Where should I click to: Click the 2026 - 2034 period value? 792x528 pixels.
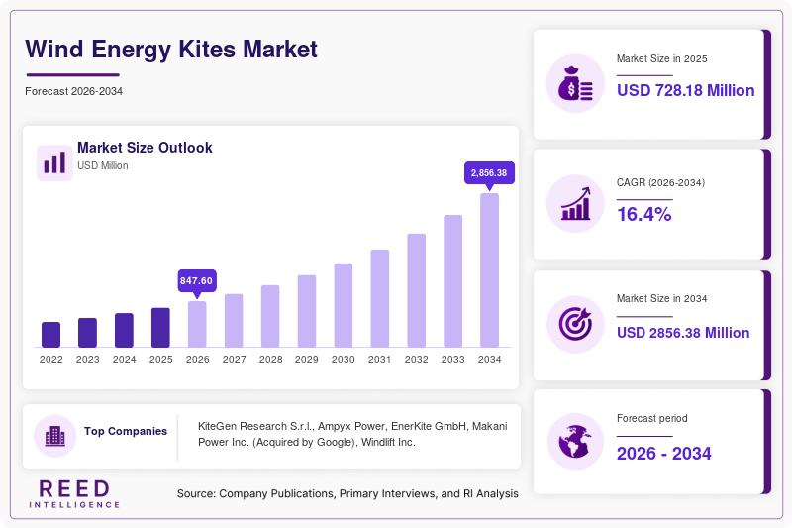(663, 454)
